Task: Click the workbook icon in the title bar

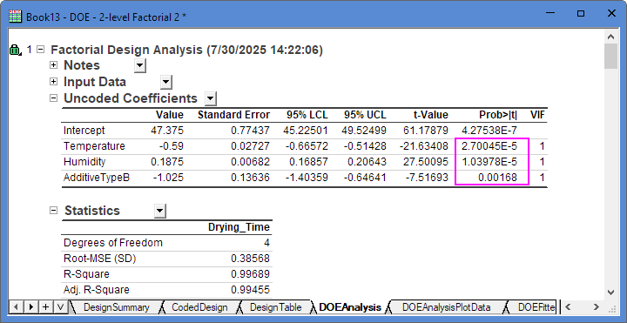Action: point(15,17)
